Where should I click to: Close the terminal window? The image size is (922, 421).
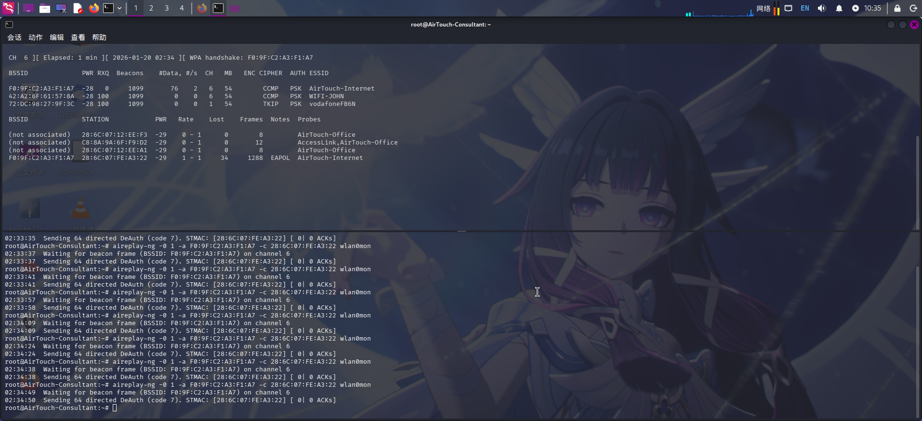(914, 25)
